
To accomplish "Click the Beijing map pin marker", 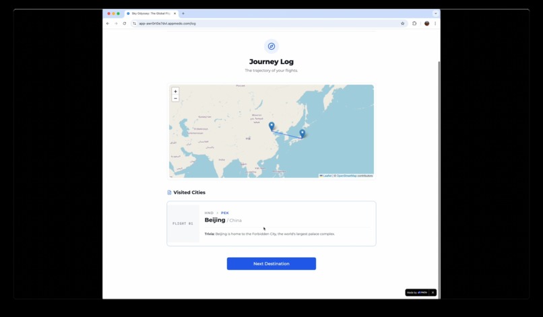I will click(x=271, y=127).
